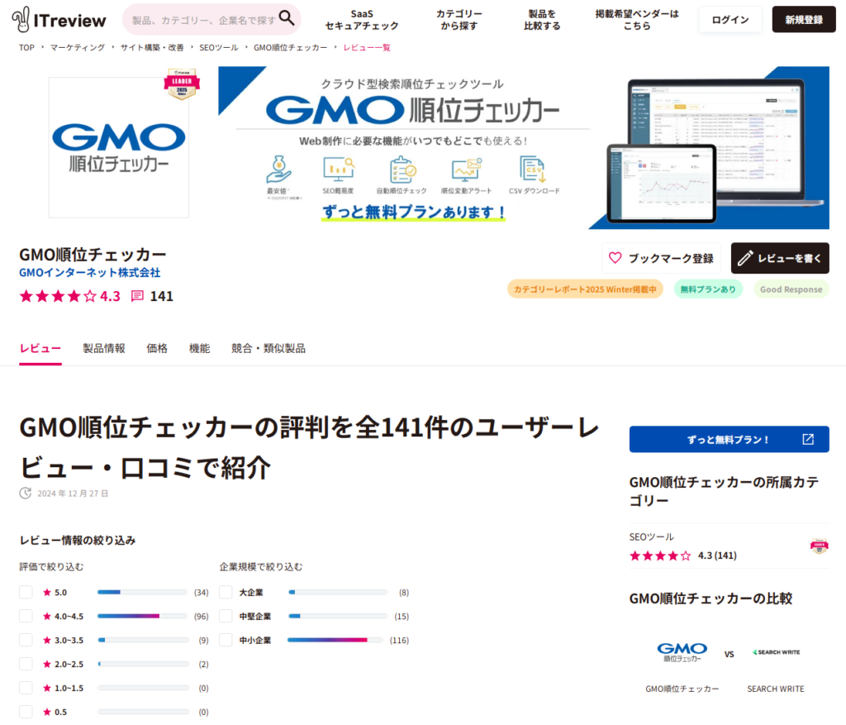Image resolution: width=846 pixels, height=725 pixels.
Task: Open the 価格 tab
Action: 157,349
